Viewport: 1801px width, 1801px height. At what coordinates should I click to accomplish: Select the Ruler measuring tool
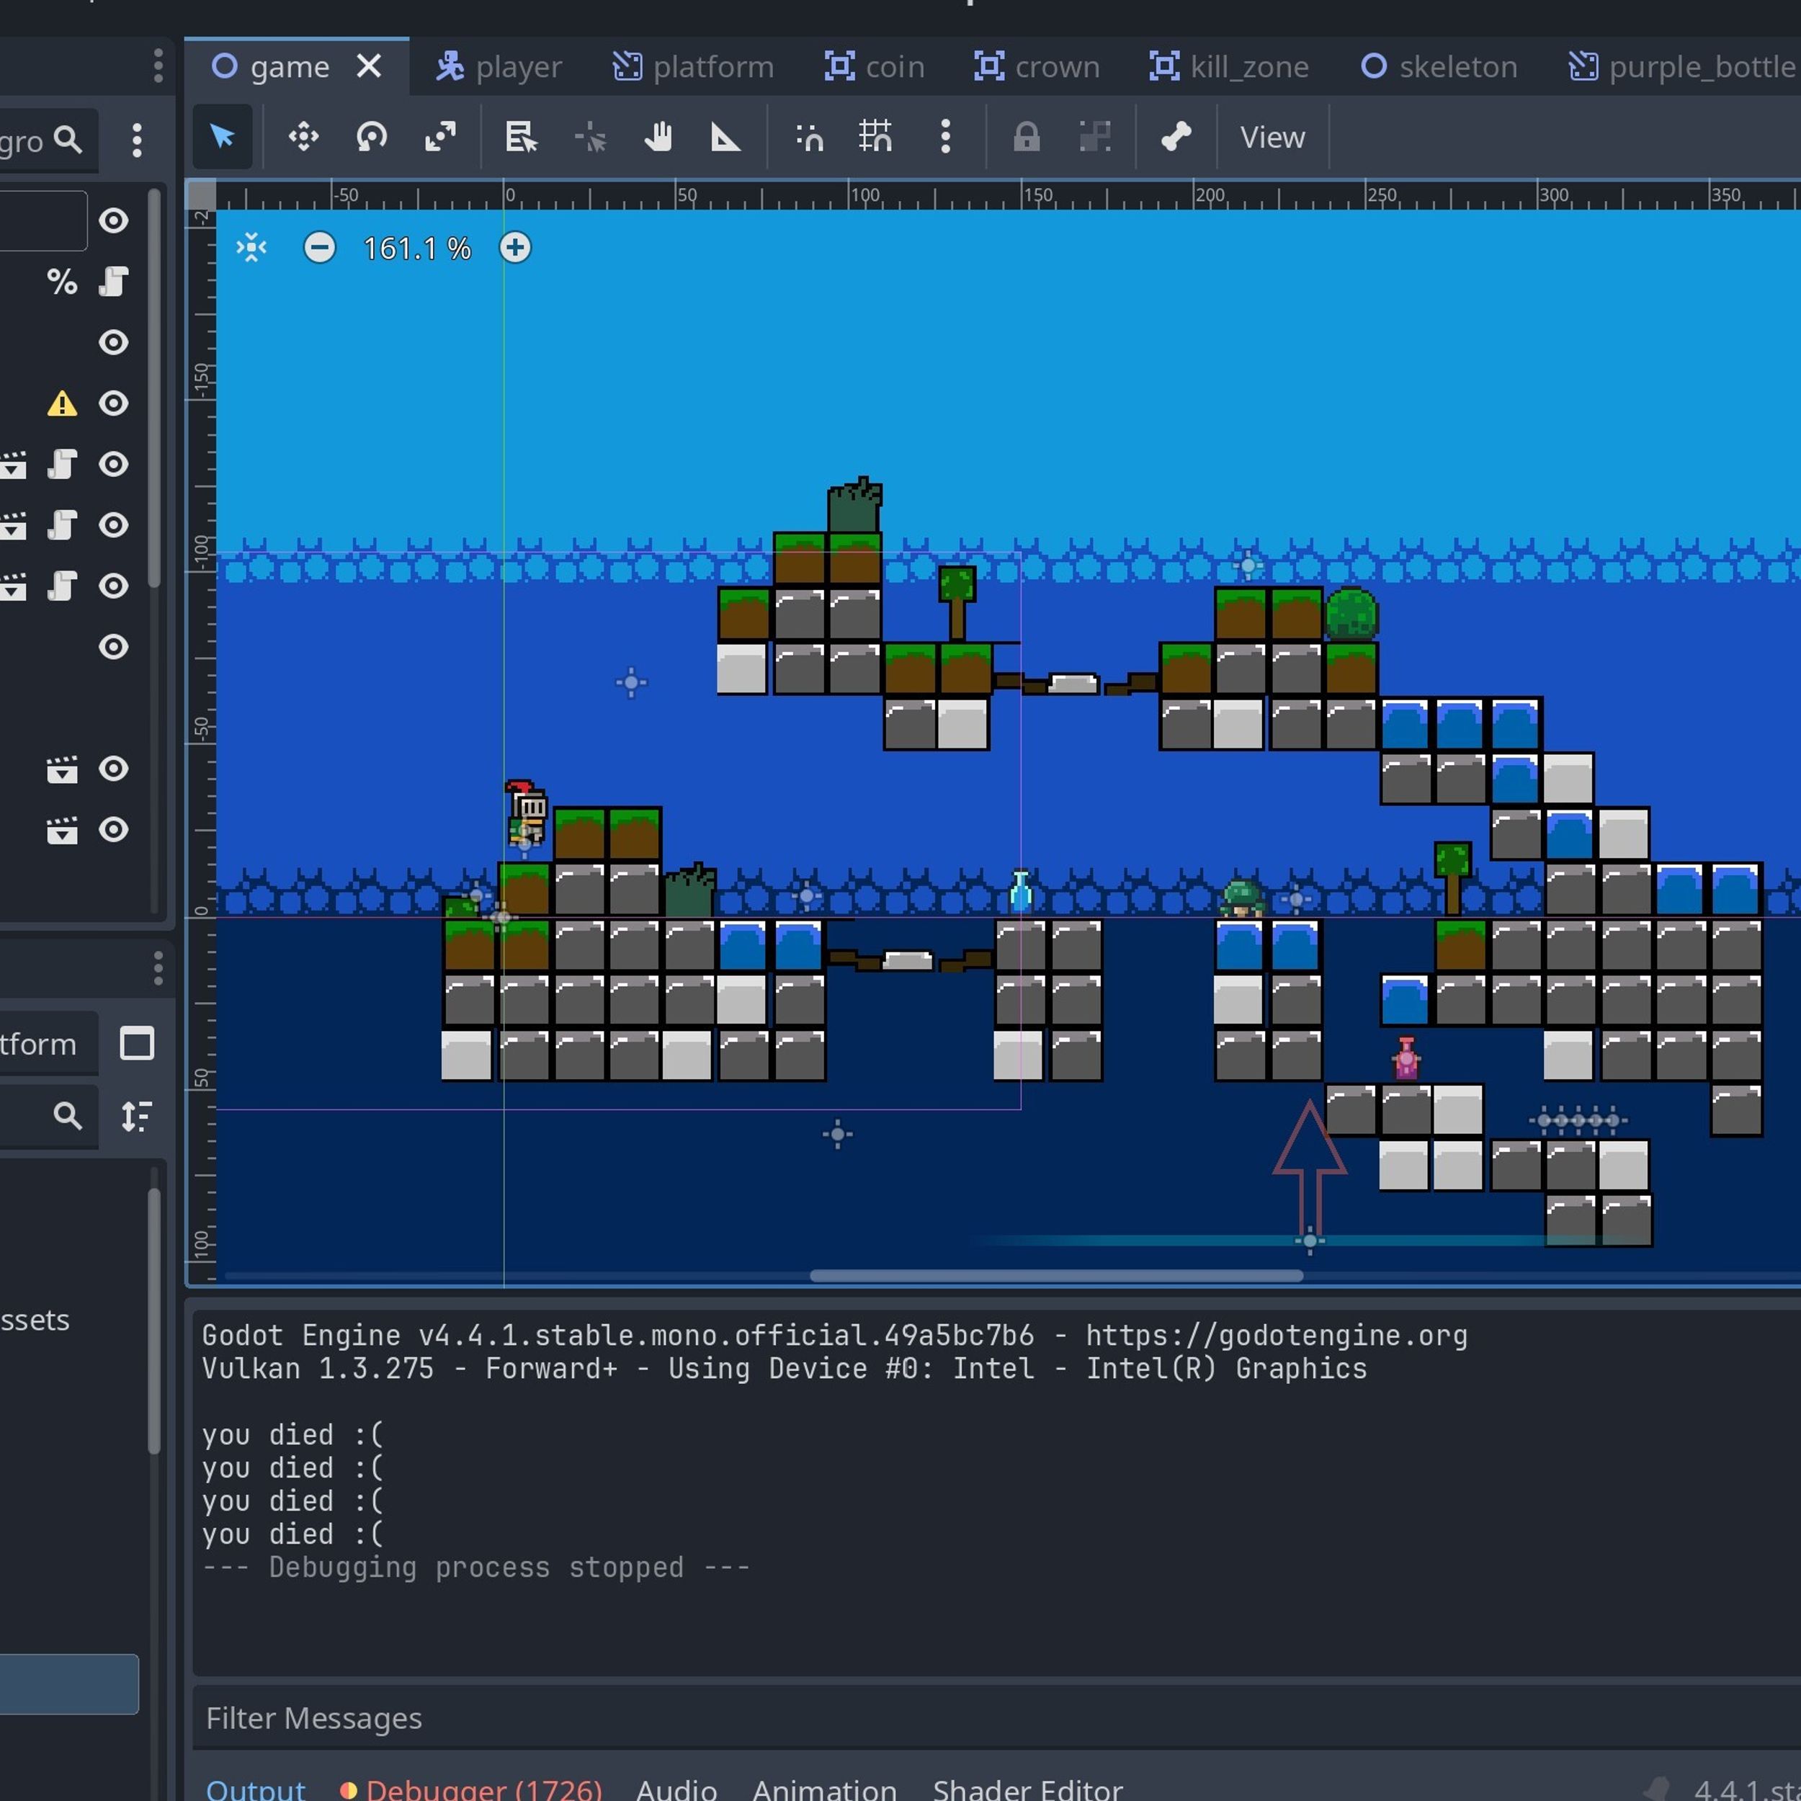point(725,138)
